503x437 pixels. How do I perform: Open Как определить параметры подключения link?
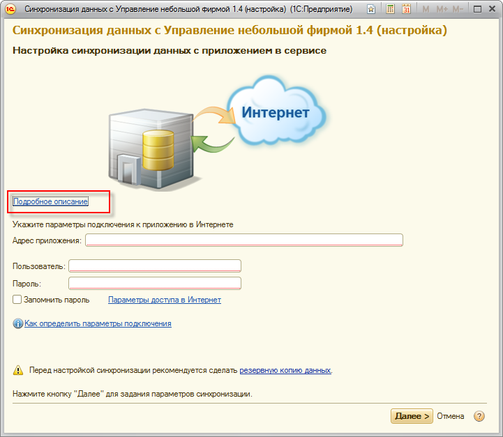pyautogui.click(x=98, y=323)
